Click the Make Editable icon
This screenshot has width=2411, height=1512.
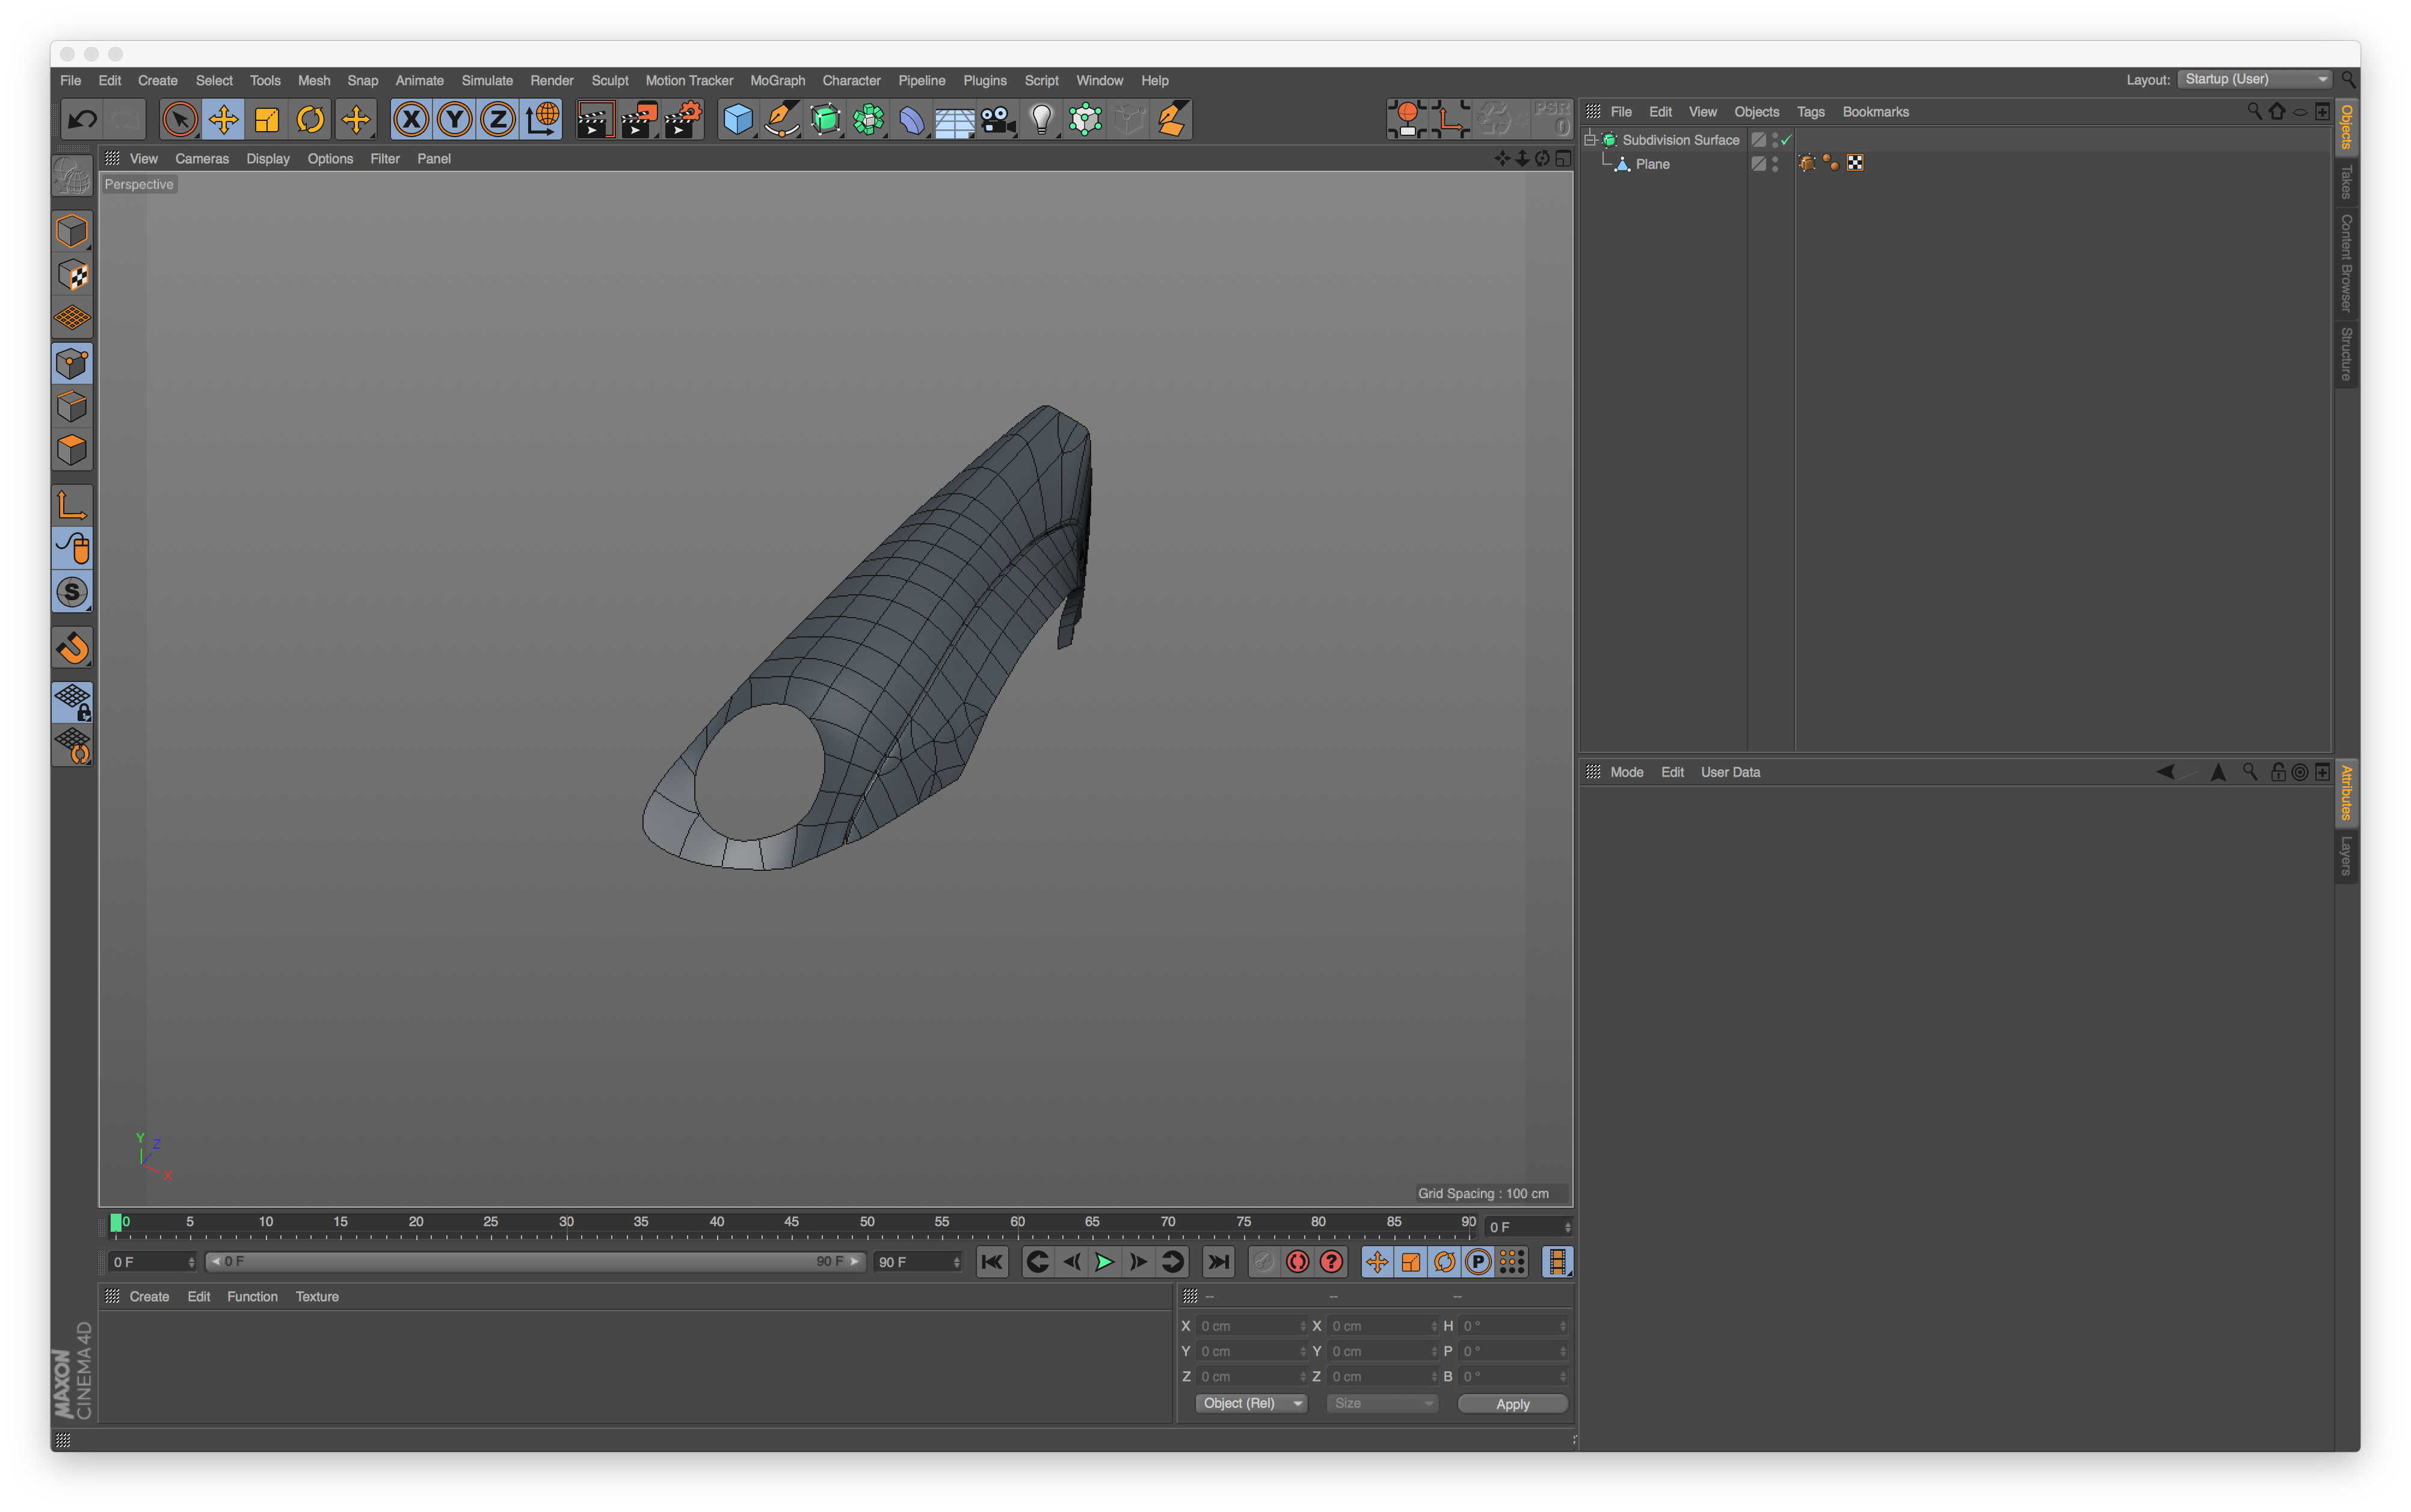click(72, 176)
